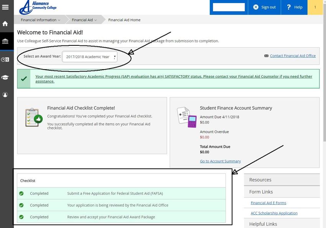Click the Checklist section header

click(122, 181)
